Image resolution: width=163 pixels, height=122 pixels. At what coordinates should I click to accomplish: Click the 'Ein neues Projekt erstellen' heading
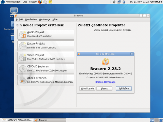[40, 25]
